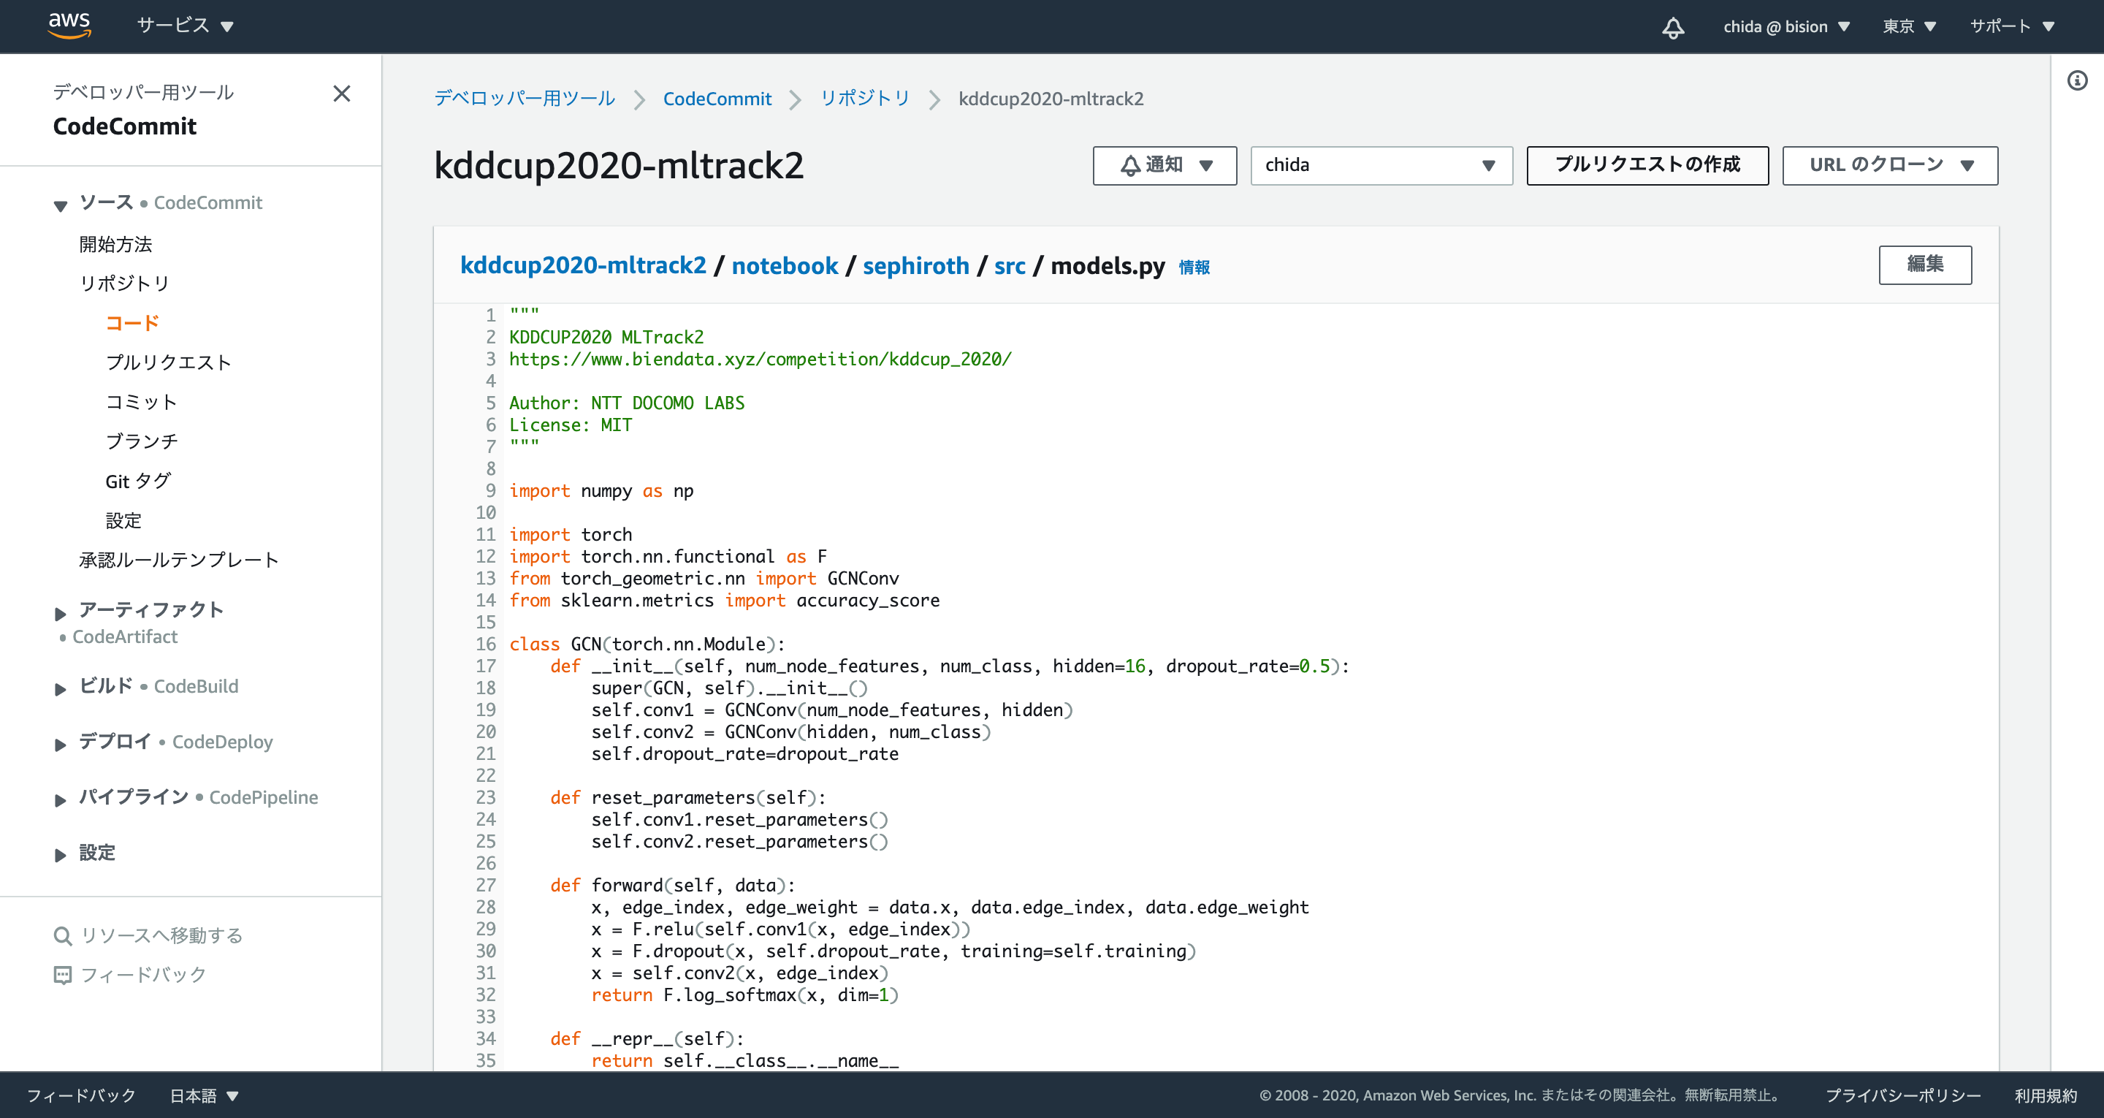Click the search magnifier for リソースへ移動する
Image resolution: width=2104 pixels, height=1118 pixels.
(62, 936)
